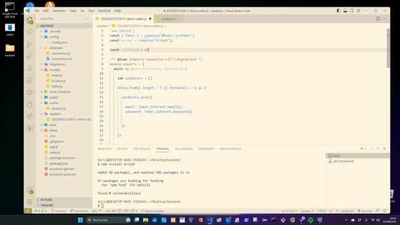The height and width of the screenshot is (225, 400).
Task: Open the Terminal menu
Action: (x=104, y=11)
